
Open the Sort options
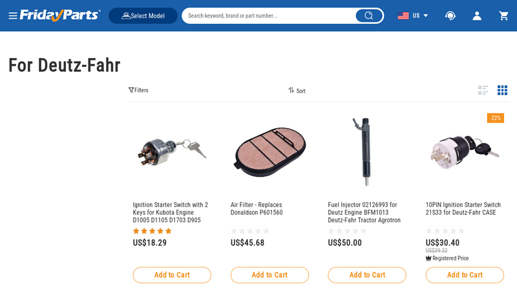pyautogui.click(x=297, y=90)
